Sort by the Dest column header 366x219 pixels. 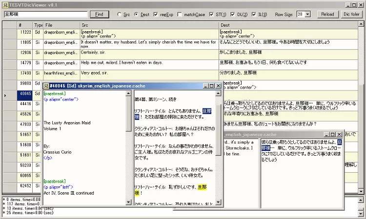[288, 25]
